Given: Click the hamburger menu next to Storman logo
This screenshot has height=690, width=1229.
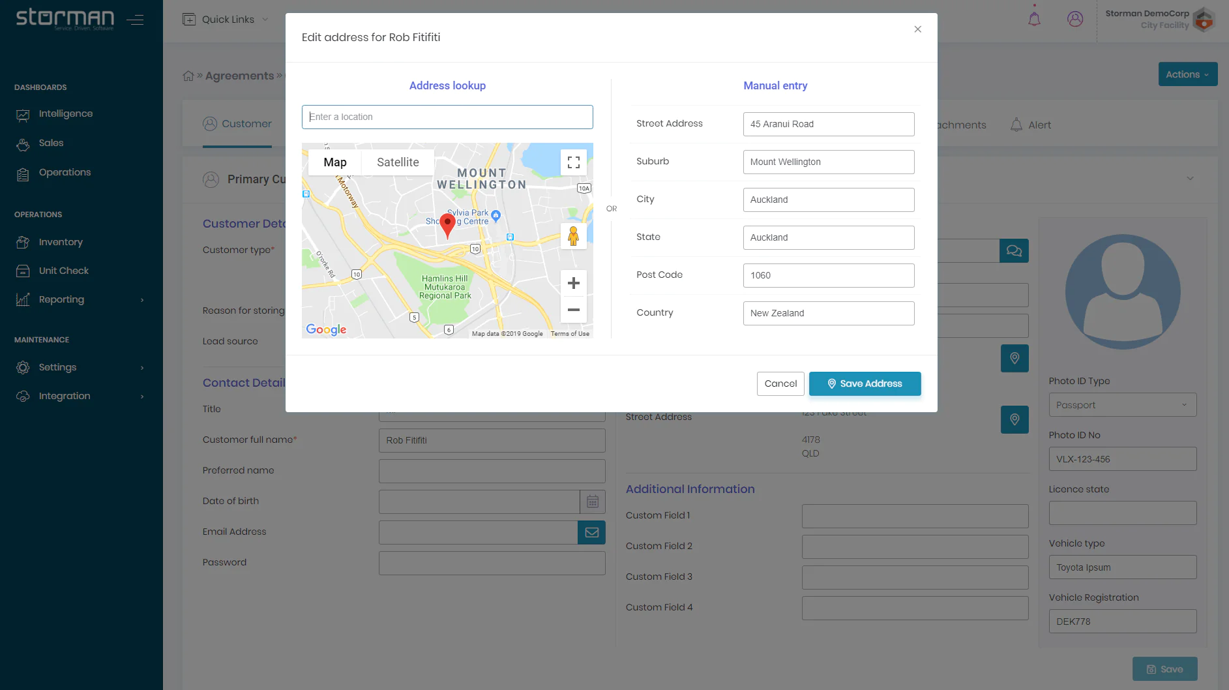Looking at the screenshot, I should (x=135, y=20).
